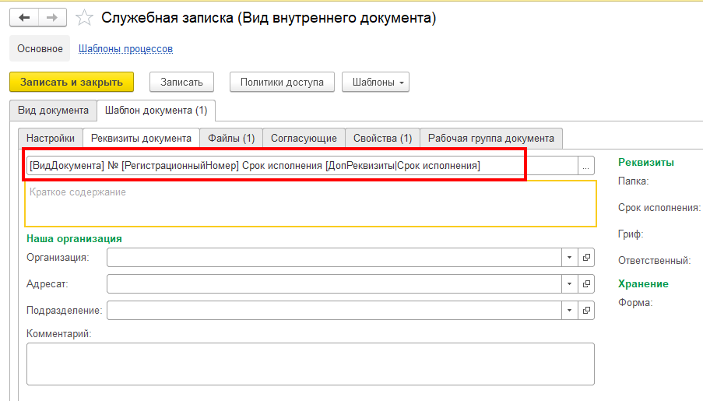
Task: Focus the Адресат input field
Action: [x=334, y=284]
